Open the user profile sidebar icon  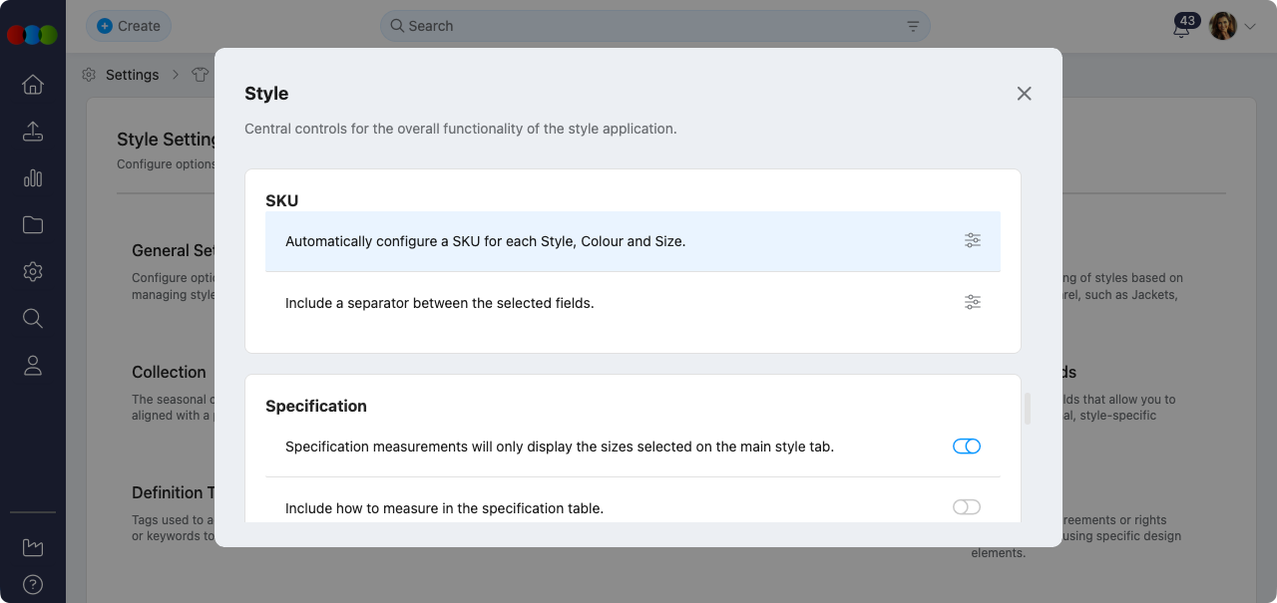[x=33, y=366]
